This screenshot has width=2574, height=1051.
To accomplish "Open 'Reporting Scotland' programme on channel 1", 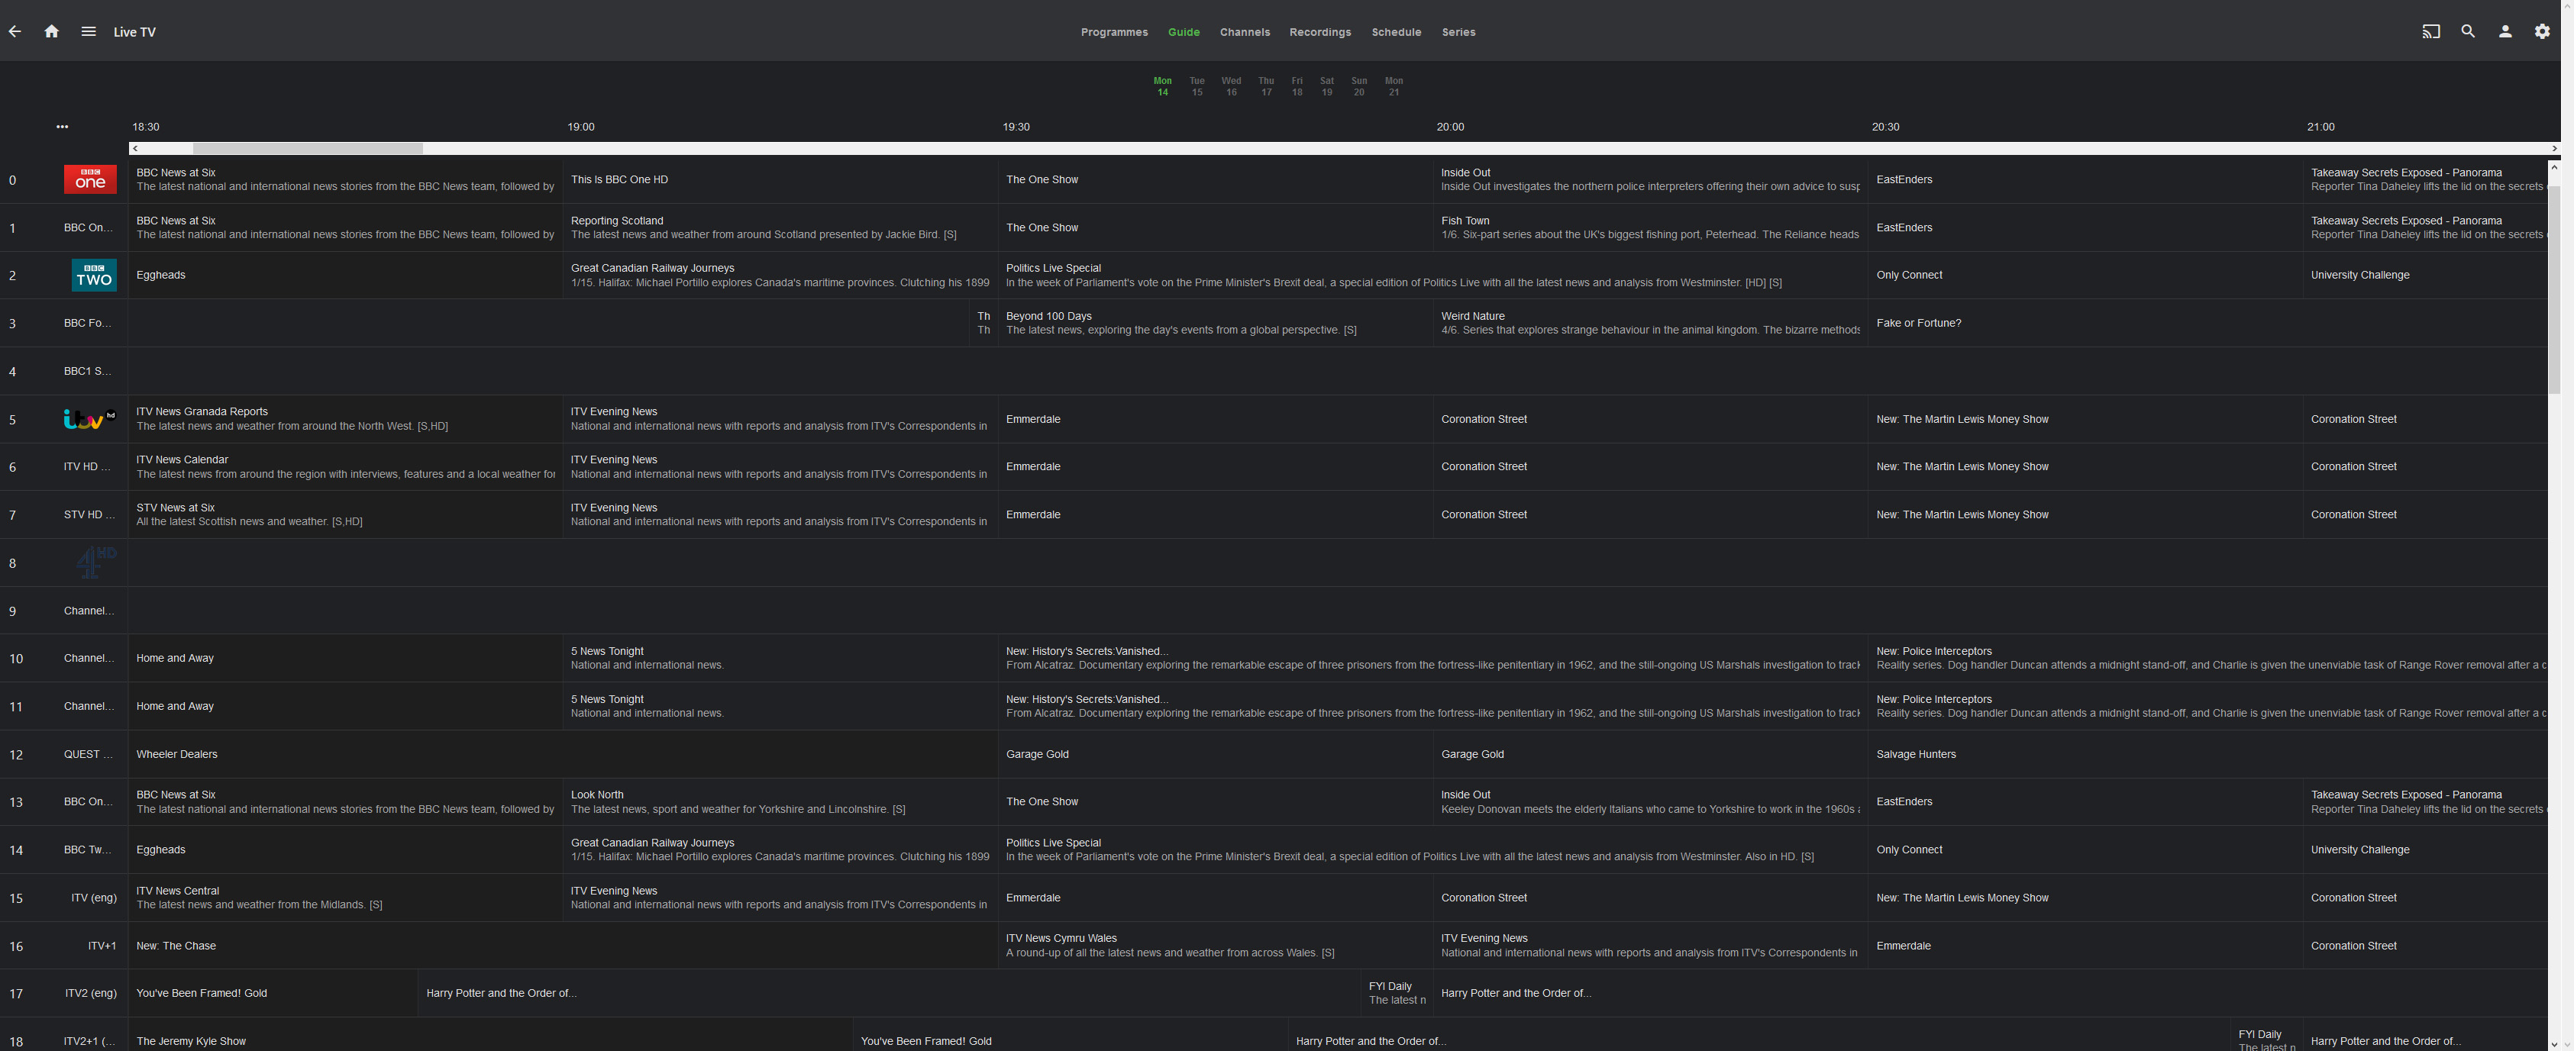I will [780, 227].
